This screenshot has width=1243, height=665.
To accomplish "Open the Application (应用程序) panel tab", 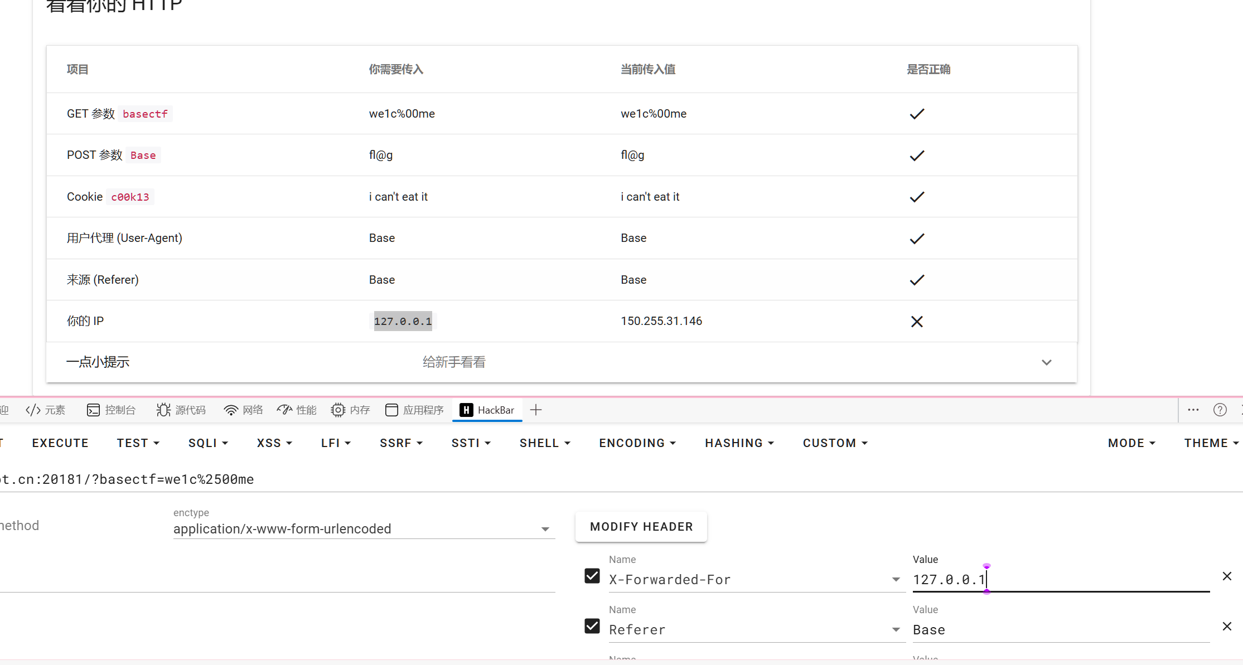I will (x=415, y=410).
